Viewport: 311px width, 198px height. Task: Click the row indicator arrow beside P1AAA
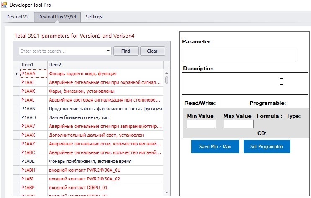[16, 74]
